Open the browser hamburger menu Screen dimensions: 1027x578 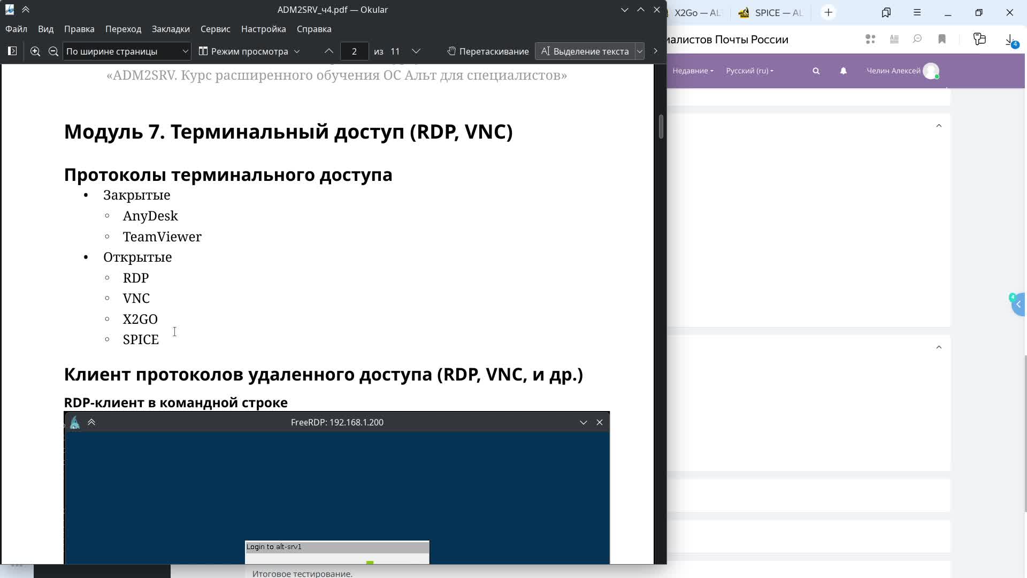click(917, 13)
